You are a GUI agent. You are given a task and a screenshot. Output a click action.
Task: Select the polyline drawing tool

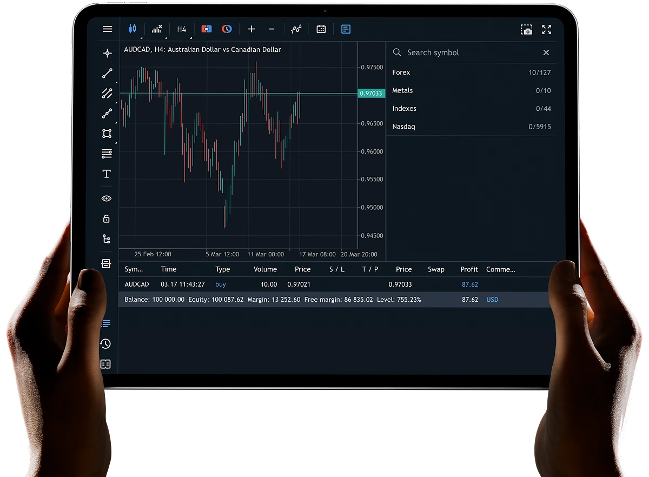(107, 114)
